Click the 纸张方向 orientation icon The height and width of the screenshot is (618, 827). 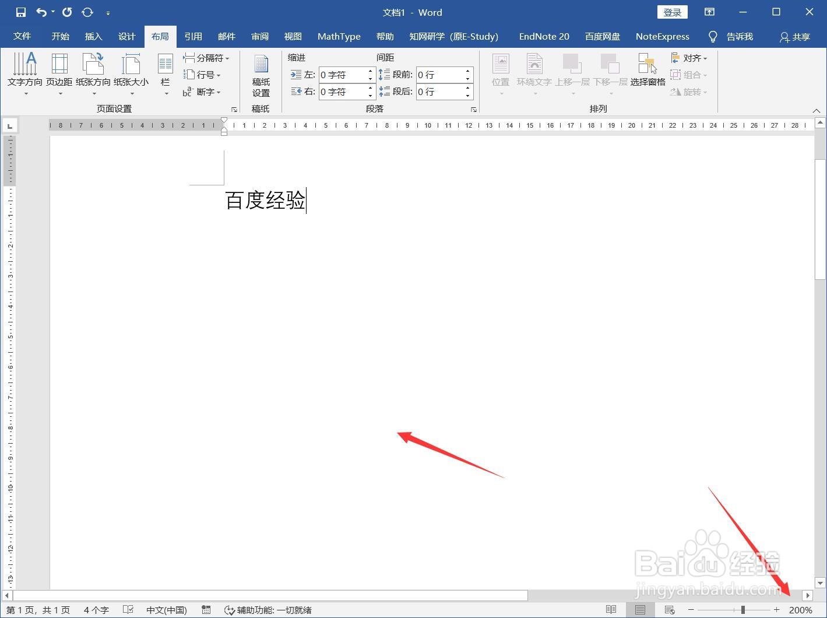pos(93,73)
